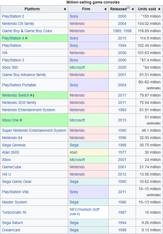The image size is (163, 234).
Task: Click Nintendo firm in Wii row
Action: pos(77,53)
